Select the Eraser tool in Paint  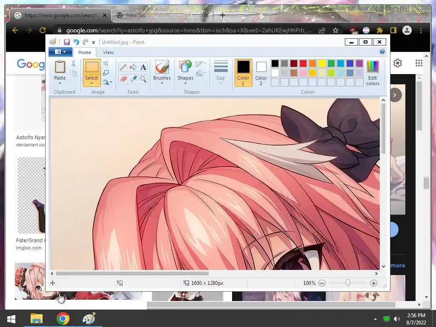(x=123, y=79)
